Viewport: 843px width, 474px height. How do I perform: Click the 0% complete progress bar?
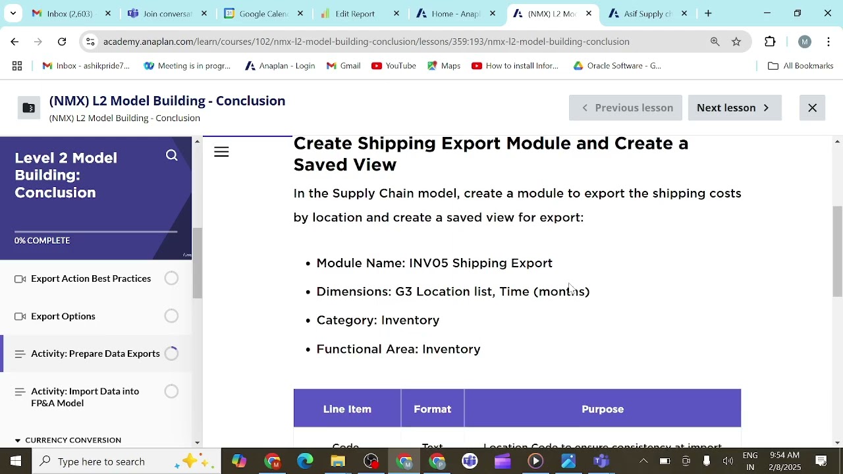tap(95, 232)
